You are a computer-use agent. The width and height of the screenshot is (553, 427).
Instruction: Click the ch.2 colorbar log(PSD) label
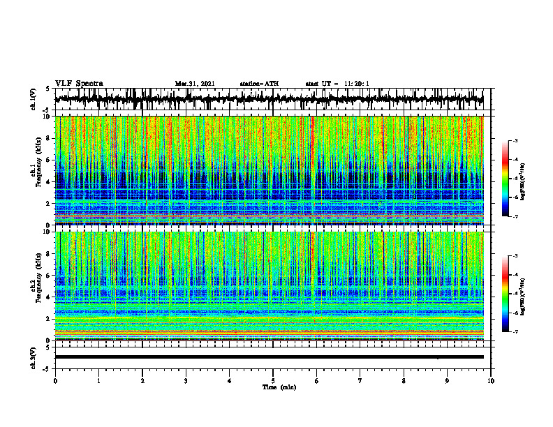click(523, 297)
